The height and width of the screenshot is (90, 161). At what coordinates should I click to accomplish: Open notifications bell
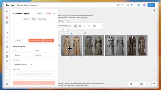[x=128, y=5]
